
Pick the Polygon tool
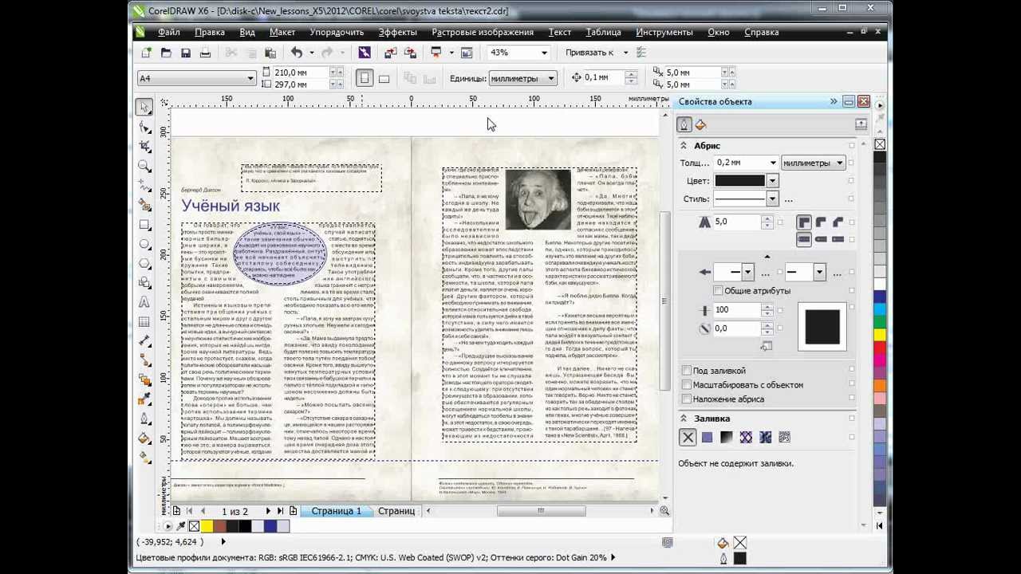pyautogui.click(x=144, y=263)
